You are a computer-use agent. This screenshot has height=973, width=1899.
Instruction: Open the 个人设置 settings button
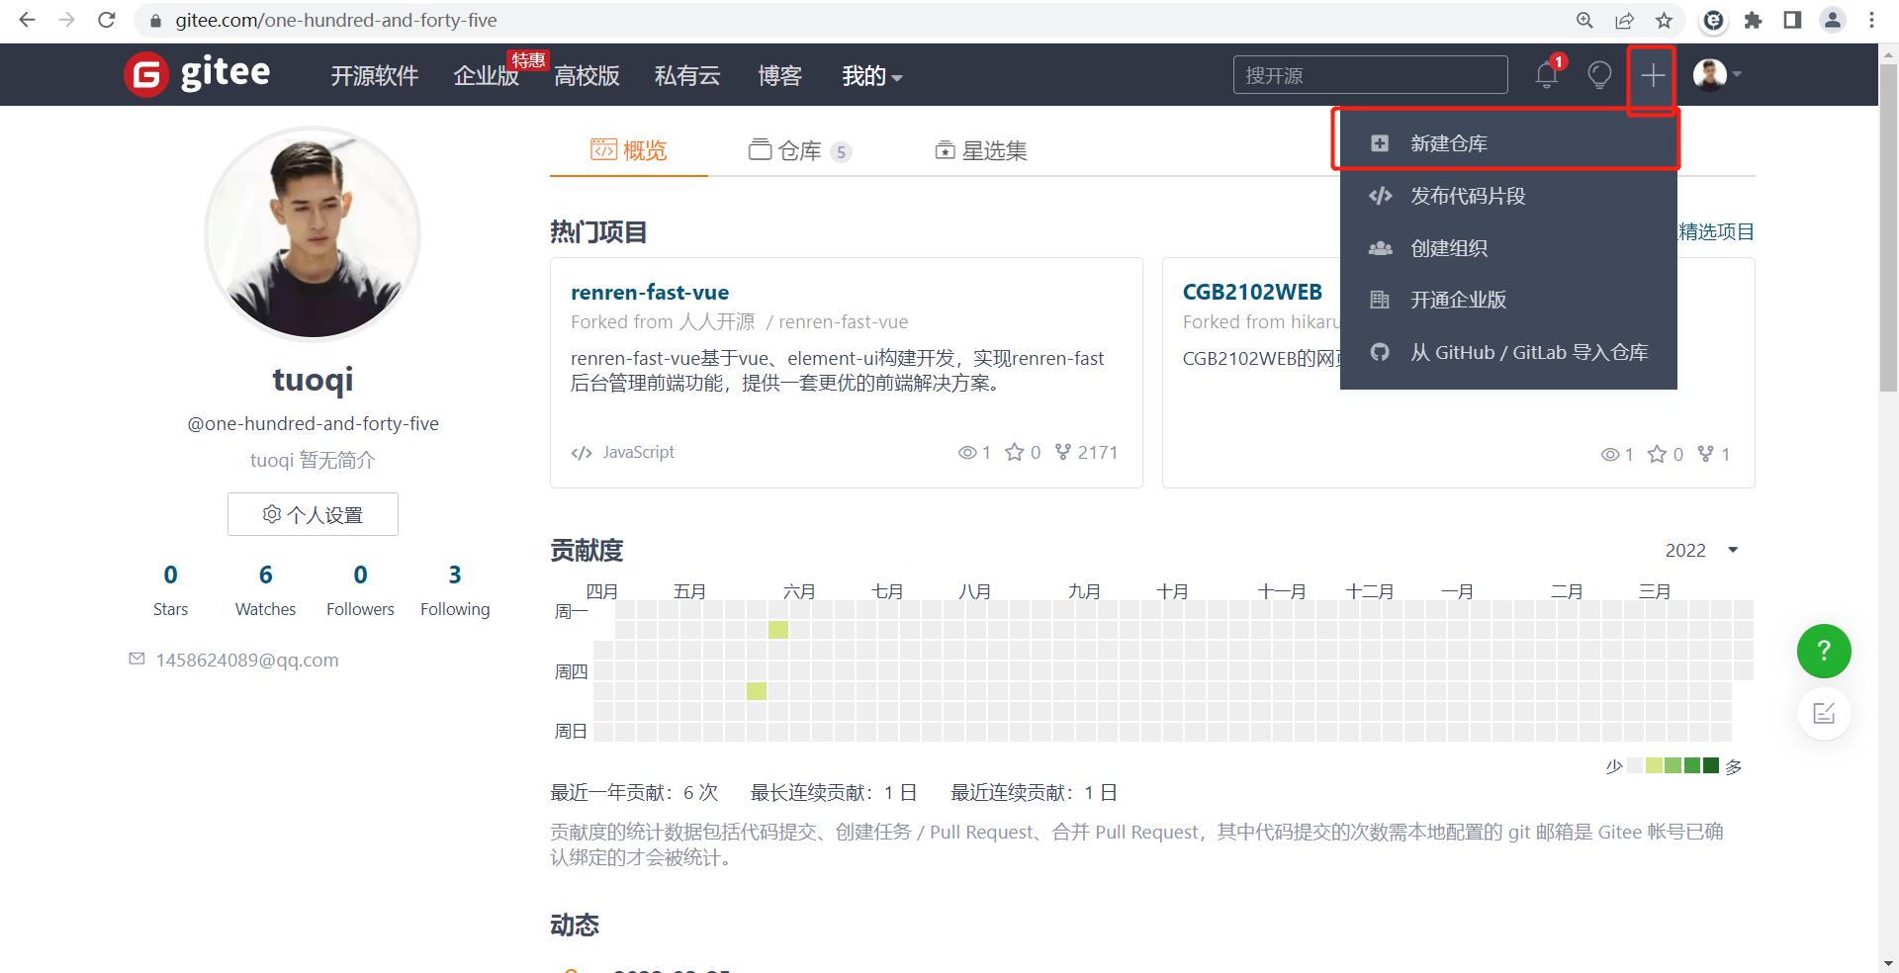click(313, 514)
